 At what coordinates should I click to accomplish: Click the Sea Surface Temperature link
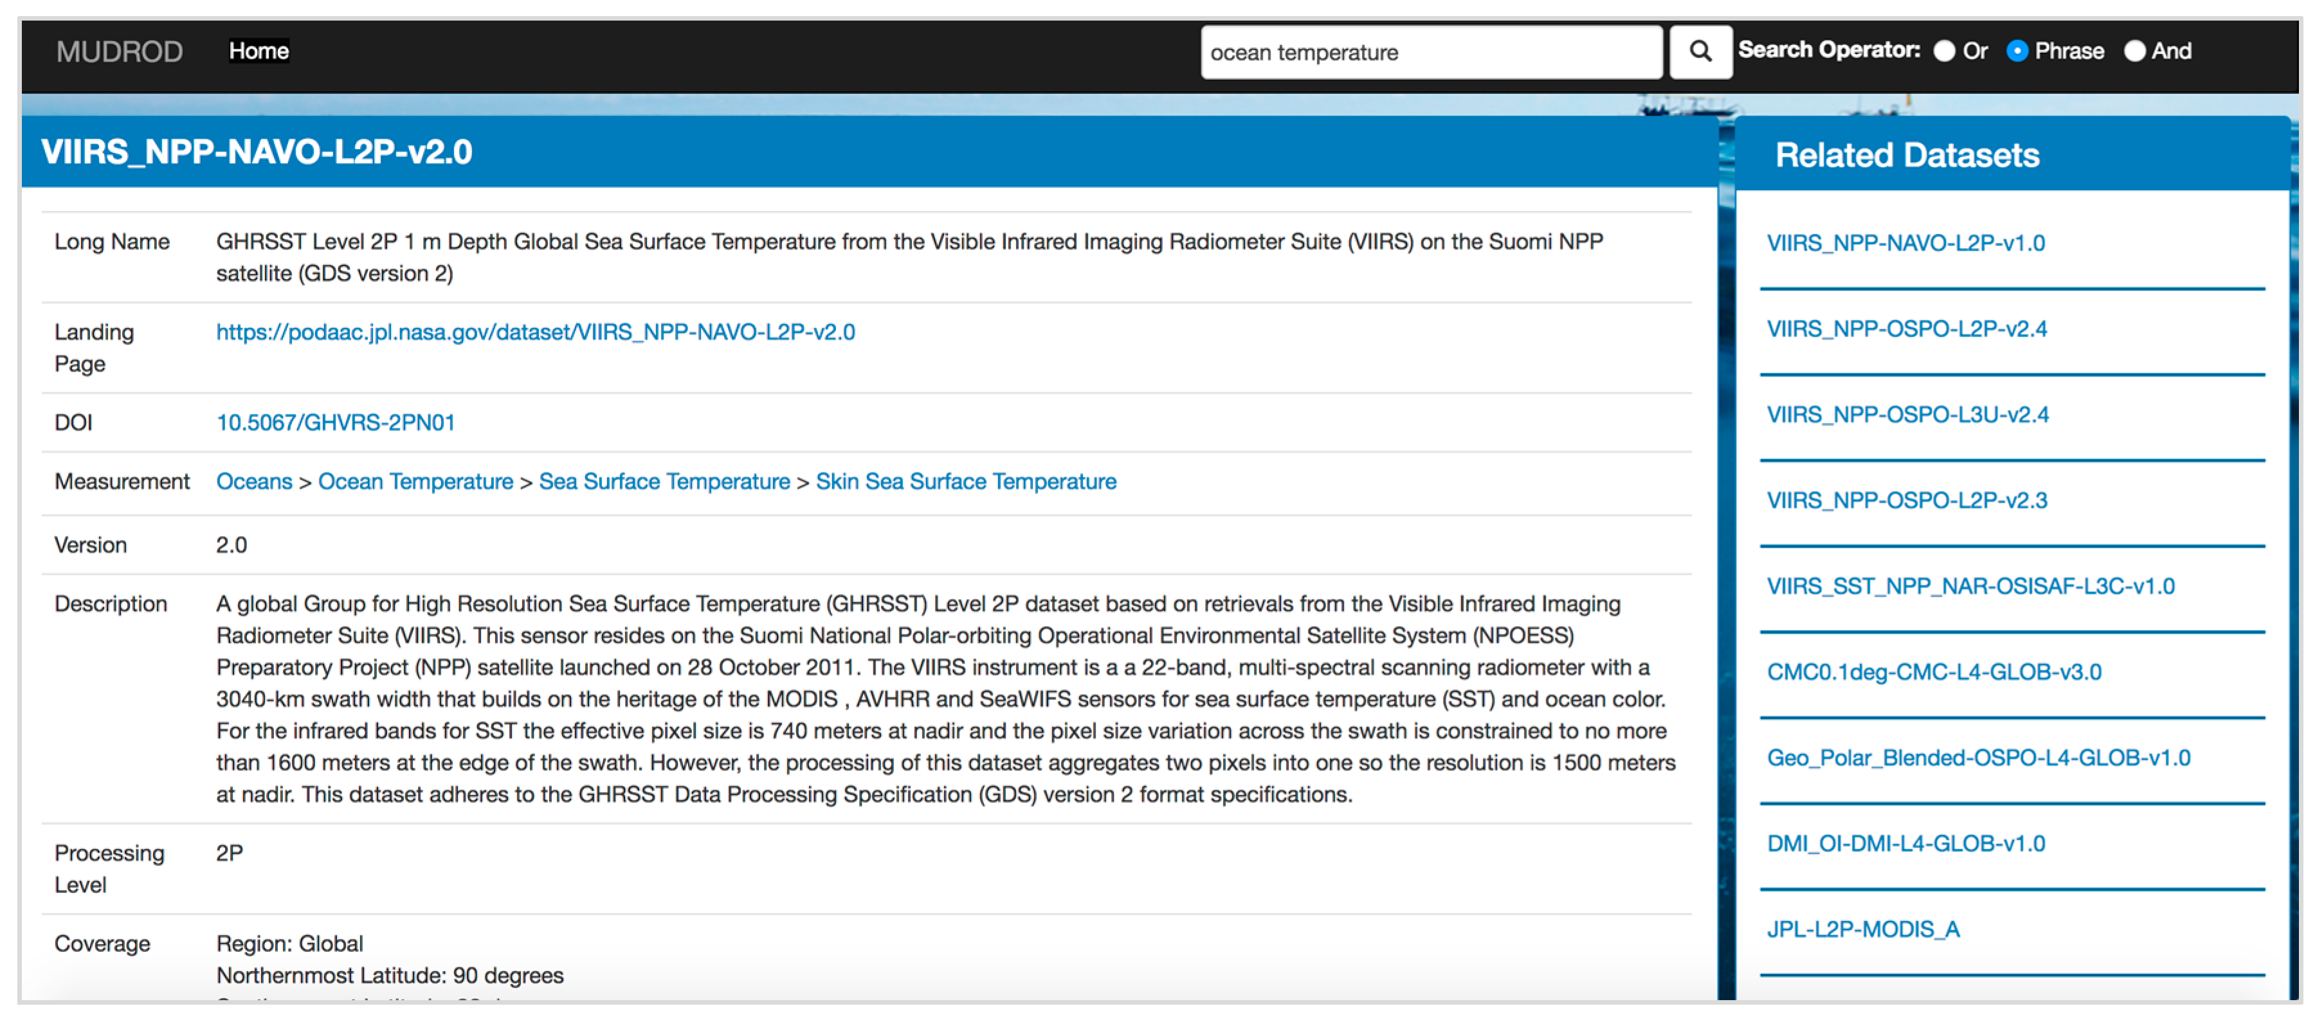663,482
